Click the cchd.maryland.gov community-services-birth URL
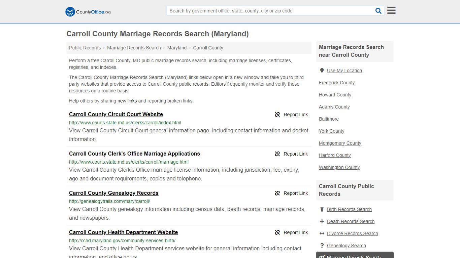Viewport: 460px width, 258px height. tap(122, 241)
